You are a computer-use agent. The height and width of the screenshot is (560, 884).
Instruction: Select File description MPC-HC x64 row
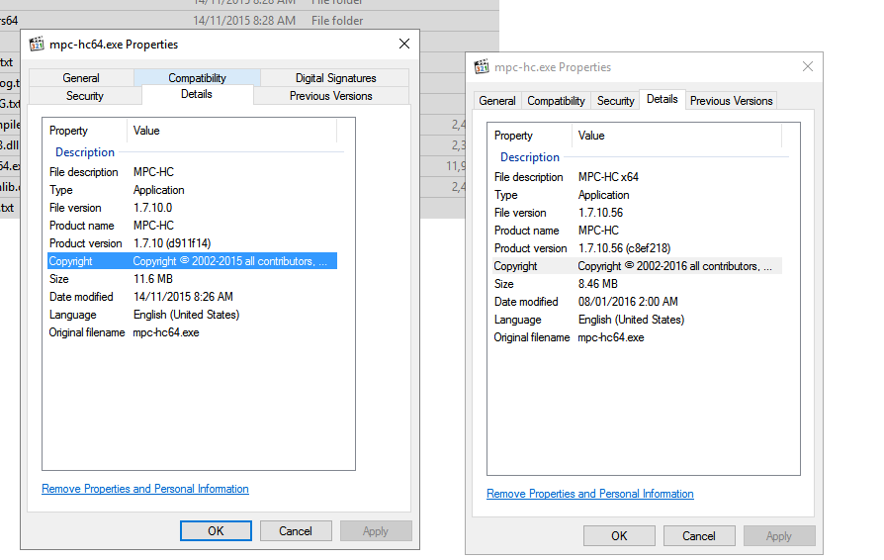click(x=637, y=177)
